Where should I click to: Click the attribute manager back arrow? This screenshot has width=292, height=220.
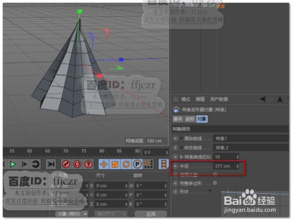[x=263, y=99]
